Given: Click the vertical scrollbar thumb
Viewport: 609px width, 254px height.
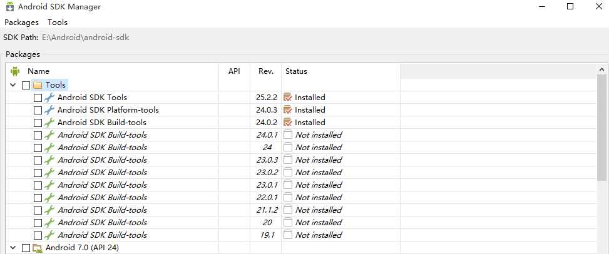Looking at the screenshot, I should (x=601, y=128).
